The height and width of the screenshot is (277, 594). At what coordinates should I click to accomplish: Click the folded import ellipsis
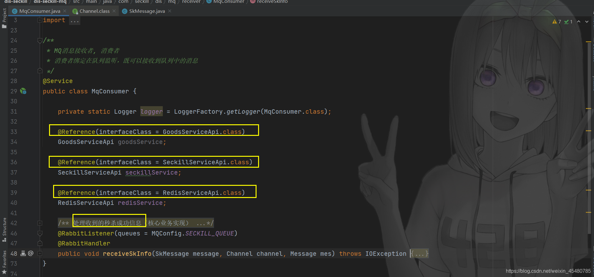point(75,21)
